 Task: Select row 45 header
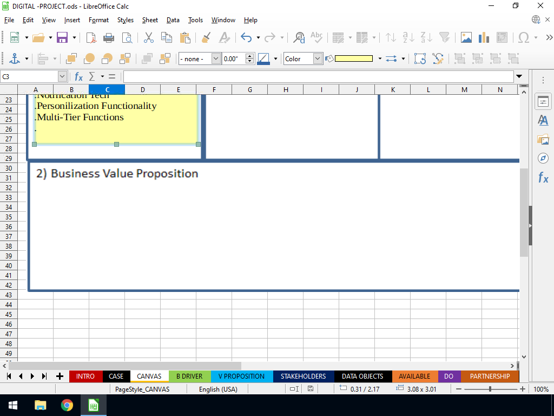pos(9,315)
